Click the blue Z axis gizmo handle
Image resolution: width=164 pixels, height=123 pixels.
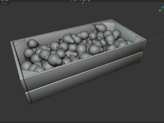163,7
